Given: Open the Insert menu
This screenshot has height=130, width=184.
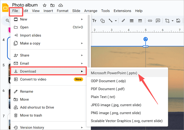Looking at the screenshot, I should 48,11.
